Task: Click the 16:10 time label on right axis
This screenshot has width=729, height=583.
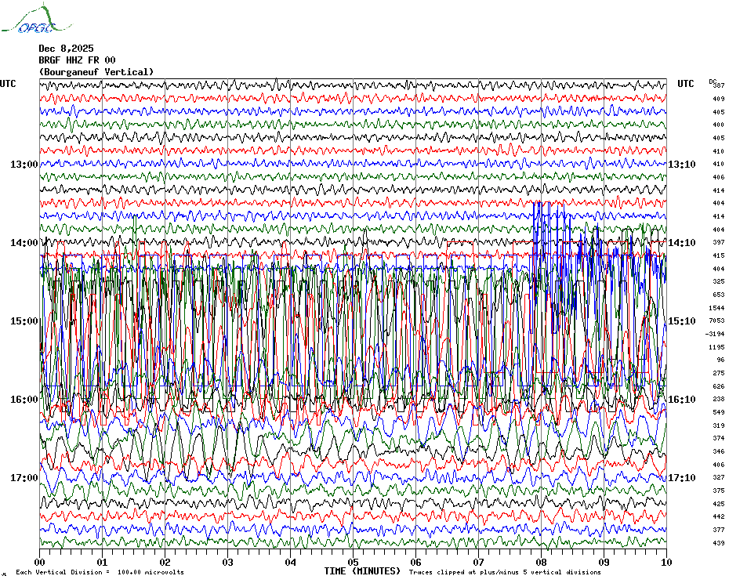Action: tap(680, 400)
